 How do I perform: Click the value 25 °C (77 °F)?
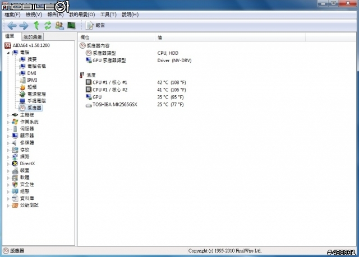[x=171, y=105]
